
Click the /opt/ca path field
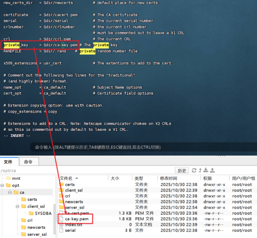[87, 170]
